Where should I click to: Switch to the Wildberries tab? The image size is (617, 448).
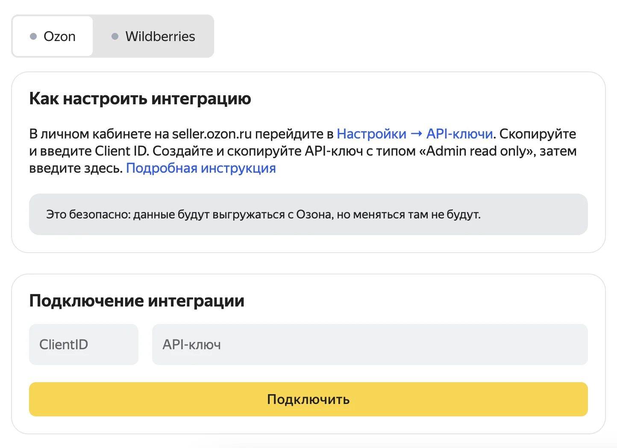(153, 36)
